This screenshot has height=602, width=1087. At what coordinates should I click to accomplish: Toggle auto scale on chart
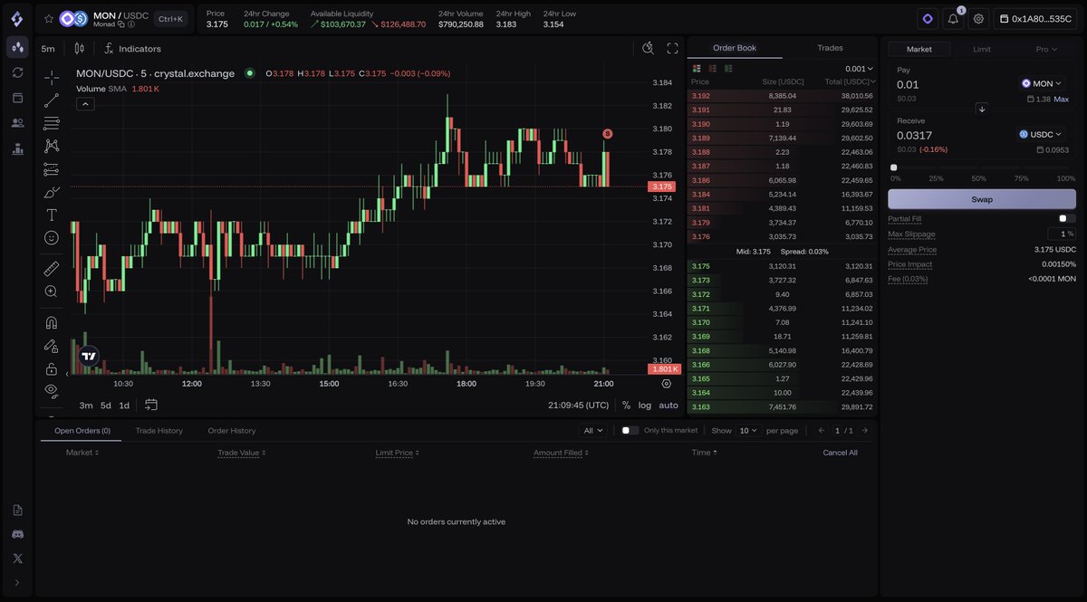click(x=669, y=406)
